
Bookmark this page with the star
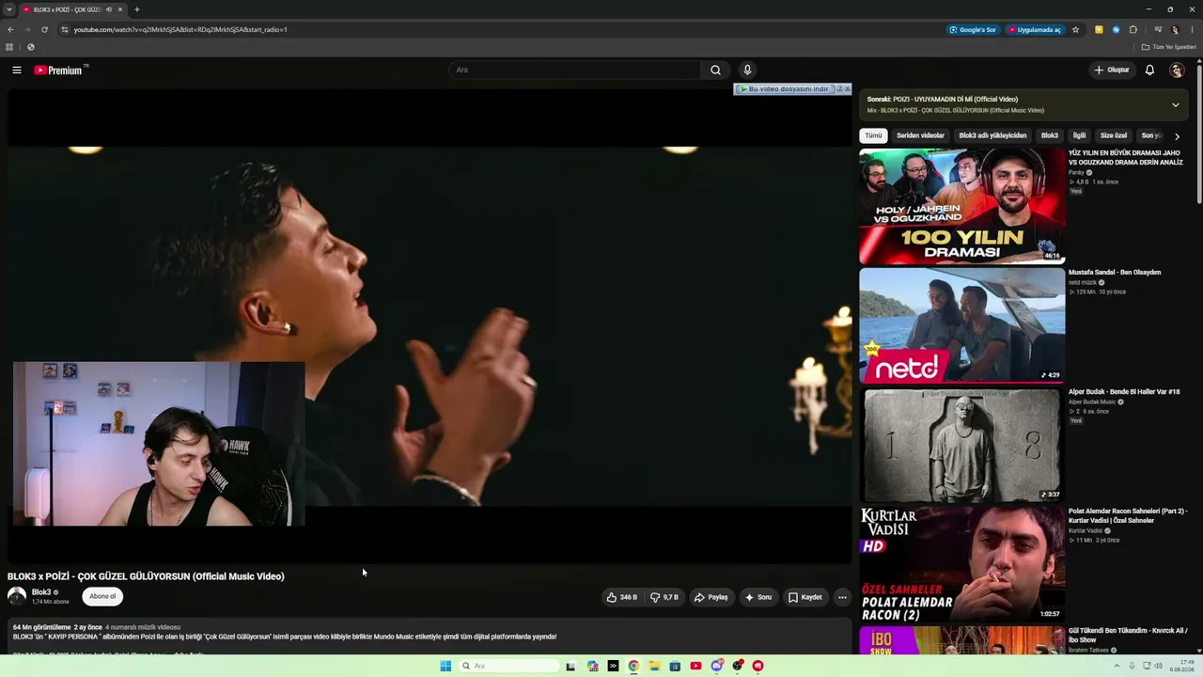tap(1075, 29)
